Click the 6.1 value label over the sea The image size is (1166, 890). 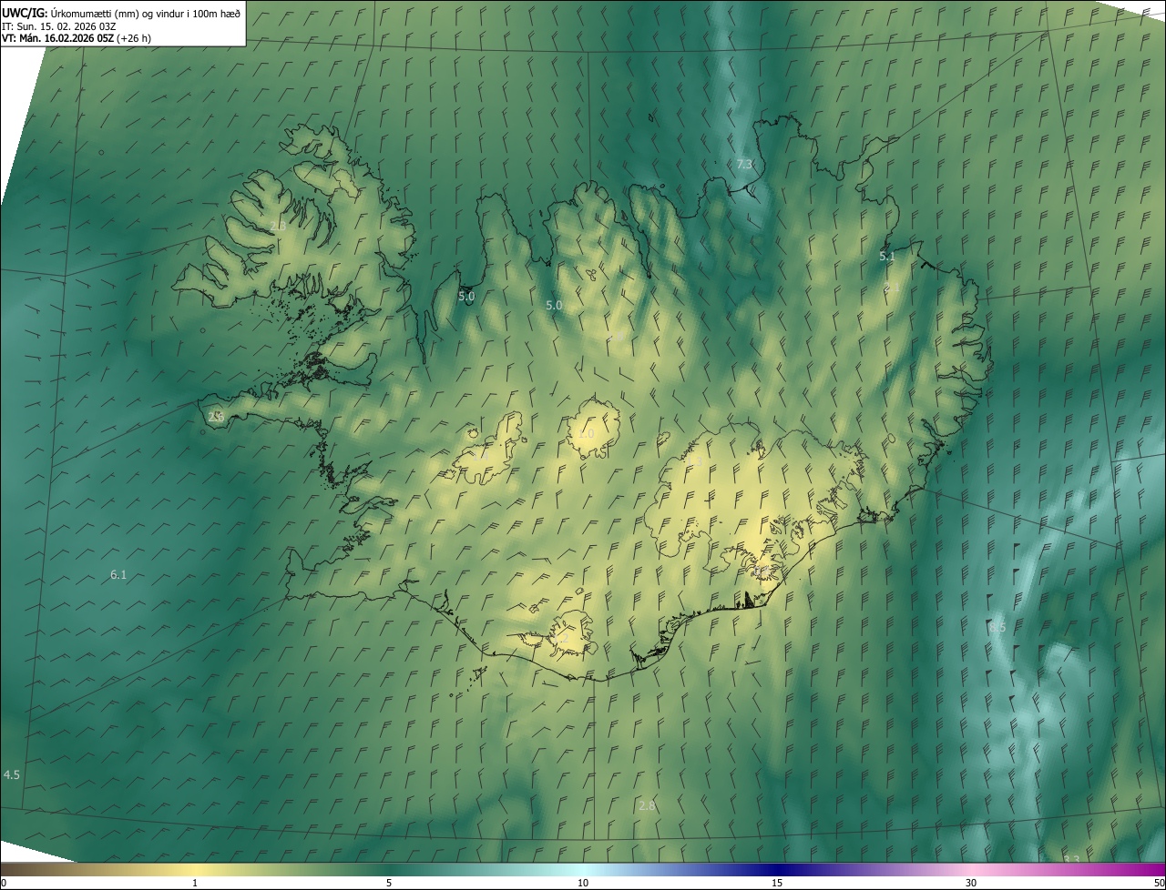pyautogui.click(x=118, y=574)
